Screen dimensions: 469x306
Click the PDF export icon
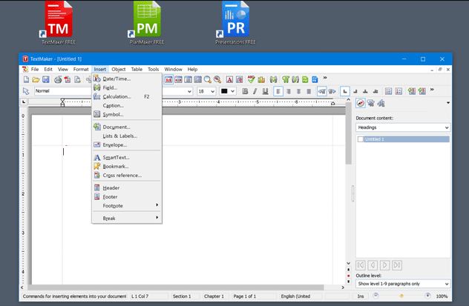coord(68,79)
